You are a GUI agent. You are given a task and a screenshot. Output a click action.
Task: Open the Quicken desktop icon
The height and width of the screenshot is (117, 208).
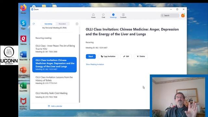point(23,40)
